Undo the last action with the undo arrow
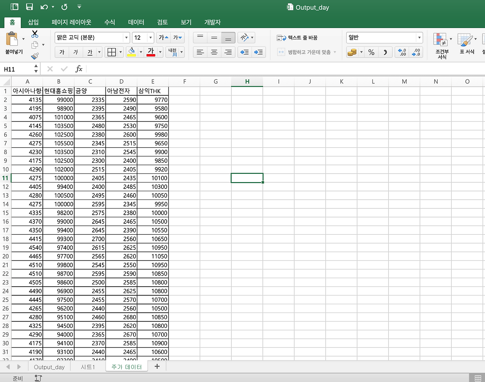Image resolution: width=485 pixels, height=382 pixels. (x=44, y=7)
